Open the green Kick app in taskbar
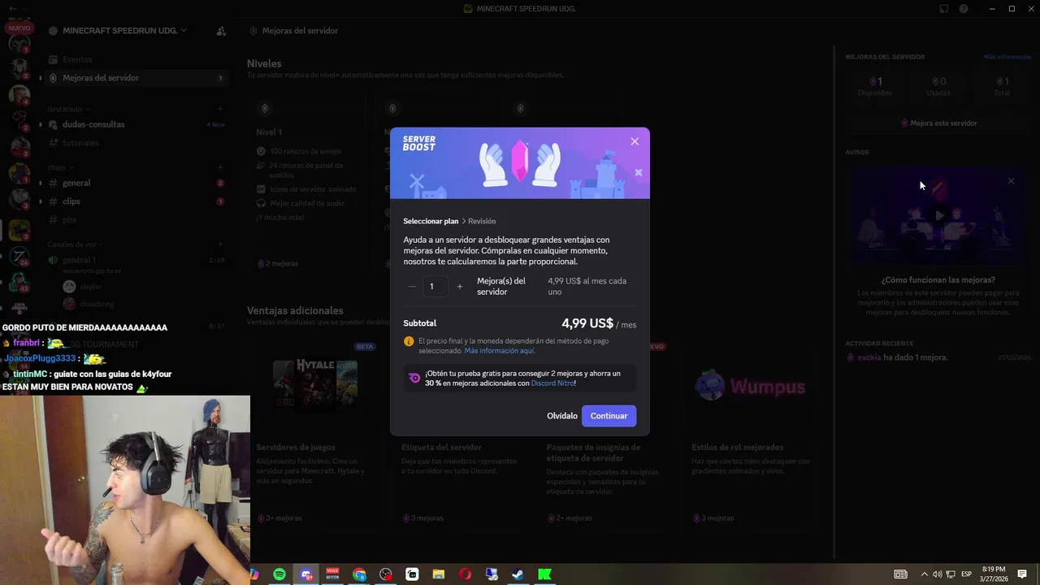 pos(544,574)
